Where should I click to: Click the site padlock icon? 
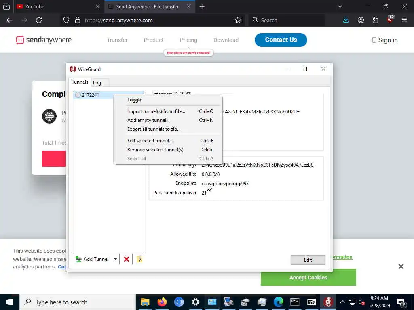77,20
